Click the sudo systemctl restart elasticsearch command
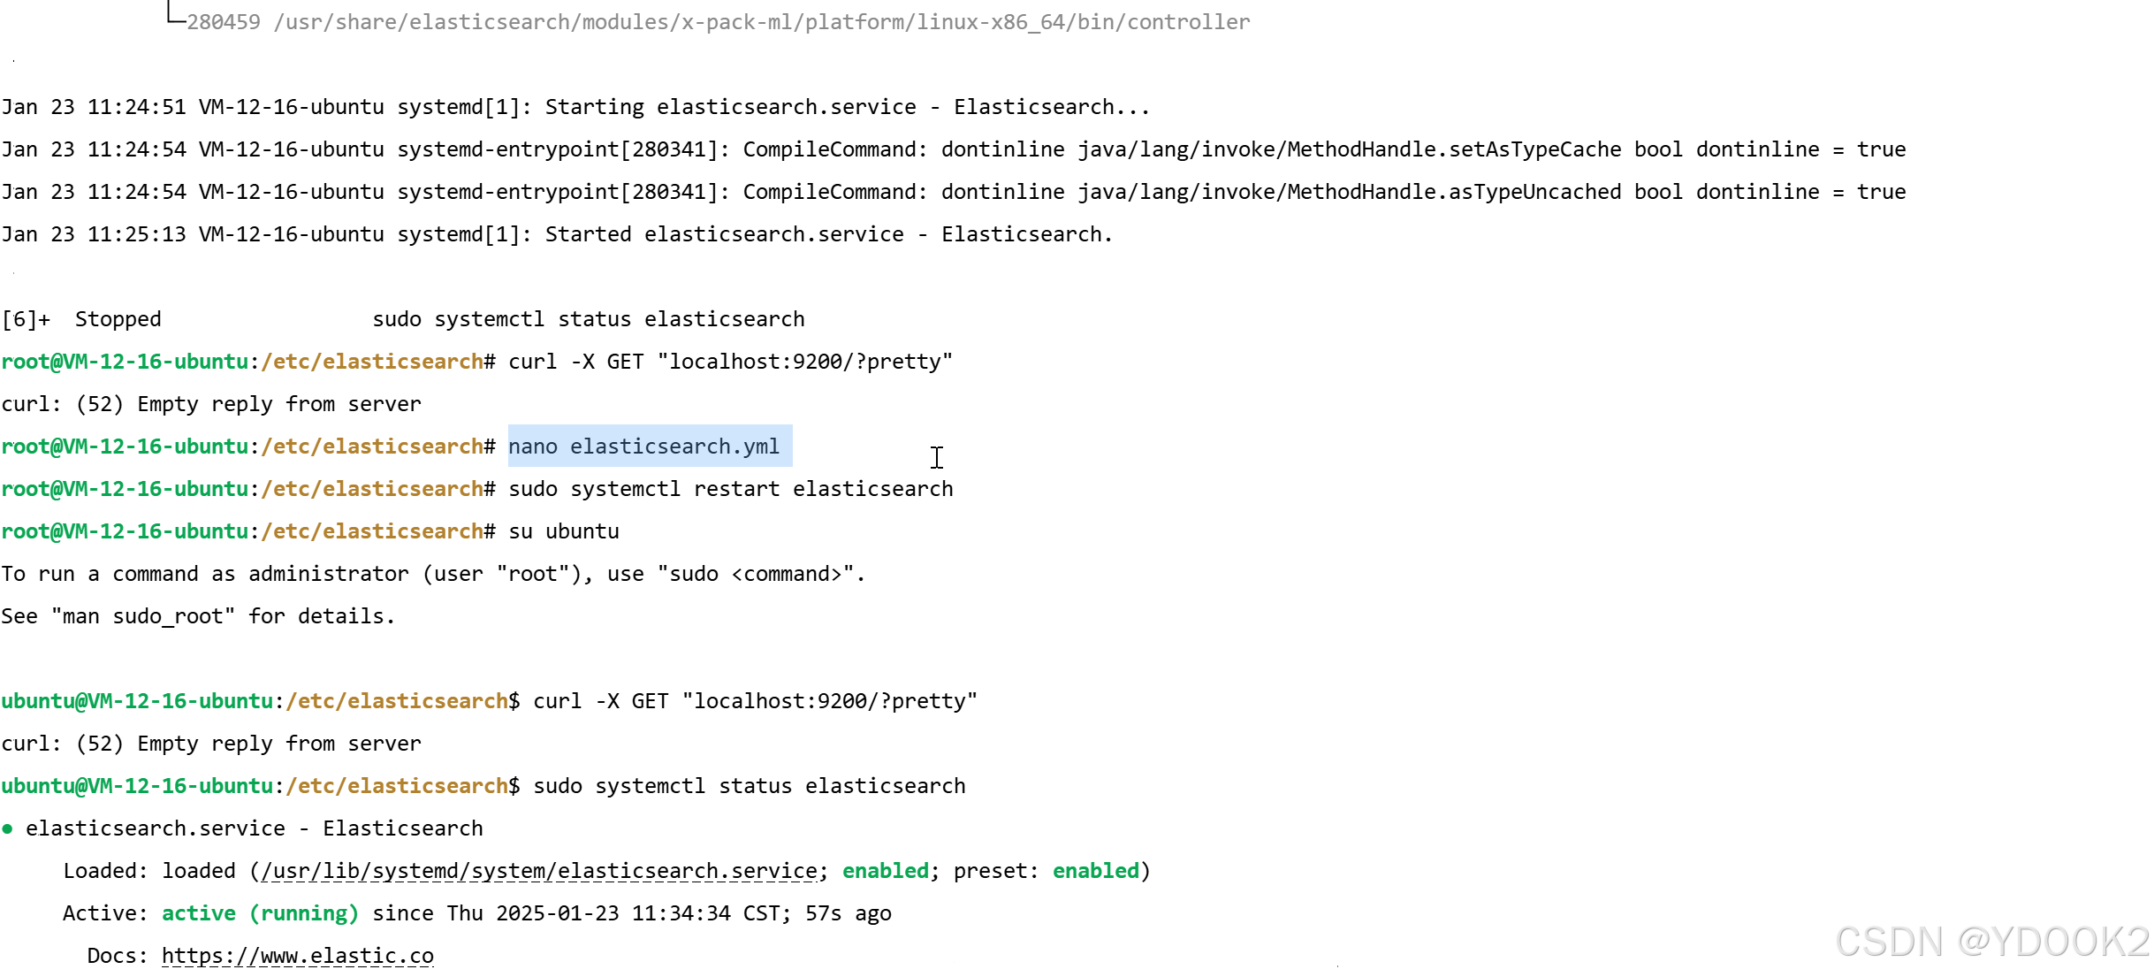The image size is (2154, 977). tap(732, 488)
